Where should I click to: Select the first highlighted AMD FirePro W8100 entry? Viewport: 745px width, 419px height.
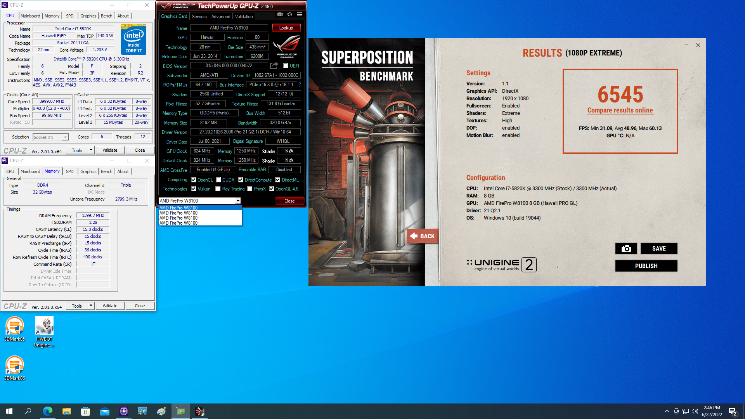pos(200,208)
